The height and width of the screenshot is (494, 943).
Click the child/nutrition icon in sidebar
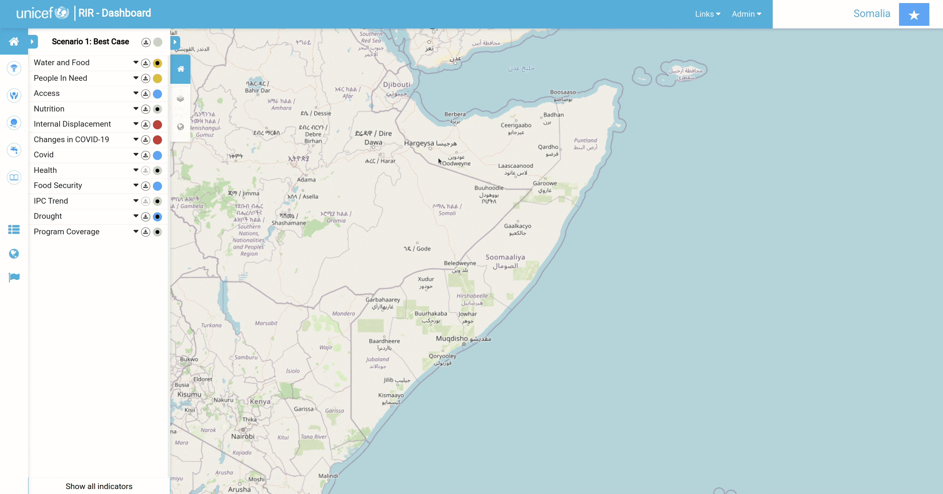click(x=14, y=123)
